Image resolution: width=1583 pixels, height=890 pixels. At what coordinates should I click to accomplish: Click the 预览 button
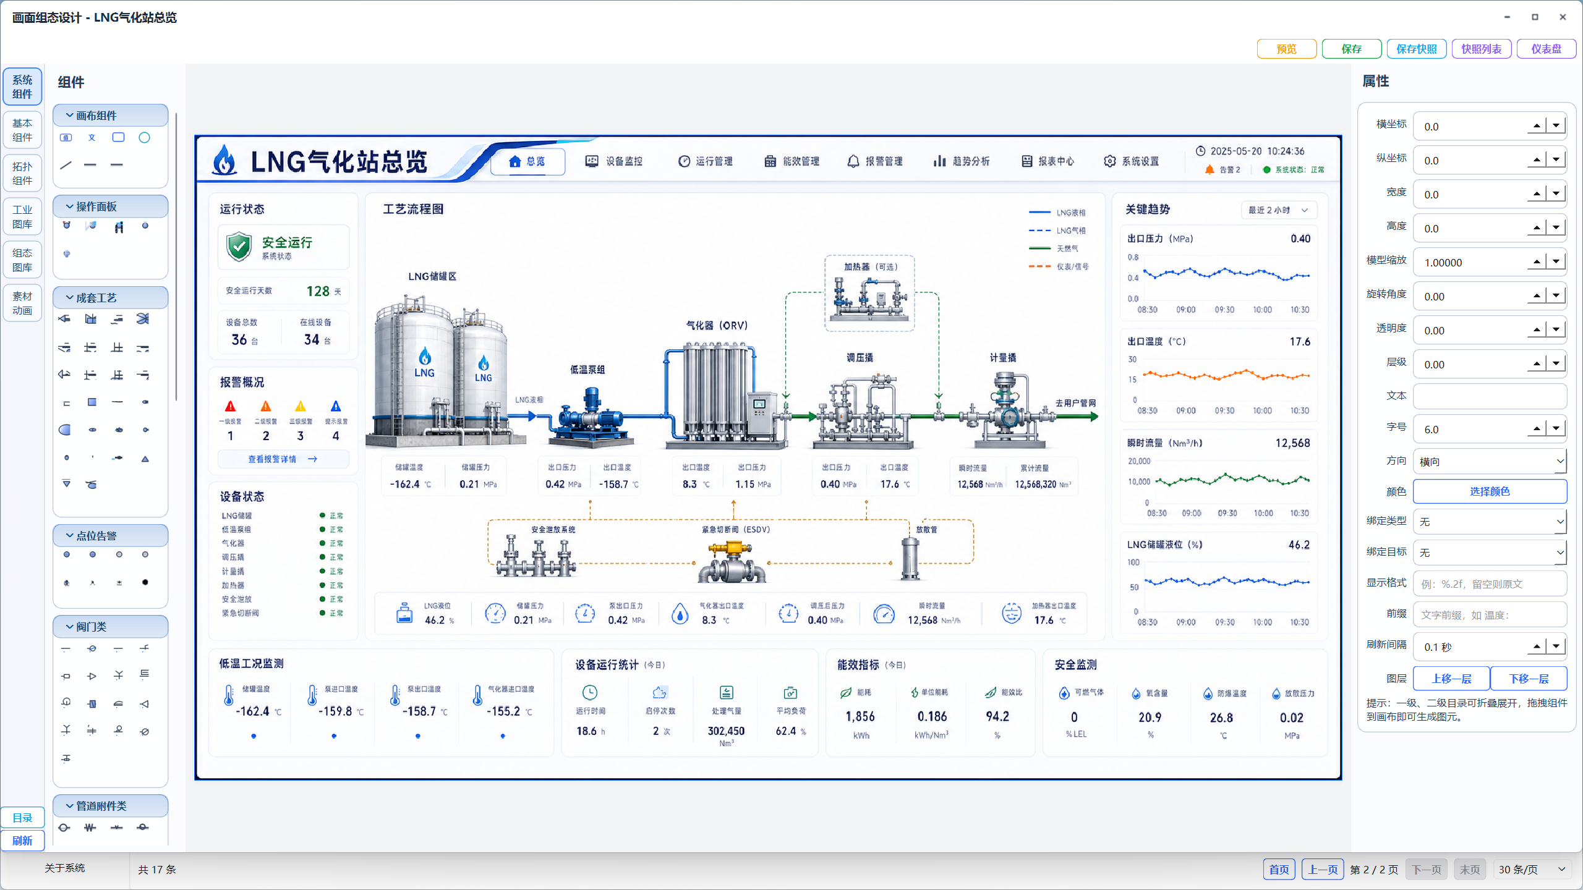[1287, 49]
